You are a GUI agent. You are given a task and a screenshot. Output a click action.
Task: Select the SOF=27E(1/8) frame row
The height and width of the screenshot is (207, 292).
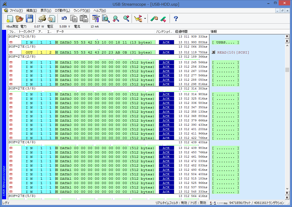click(x=109, y=47)
